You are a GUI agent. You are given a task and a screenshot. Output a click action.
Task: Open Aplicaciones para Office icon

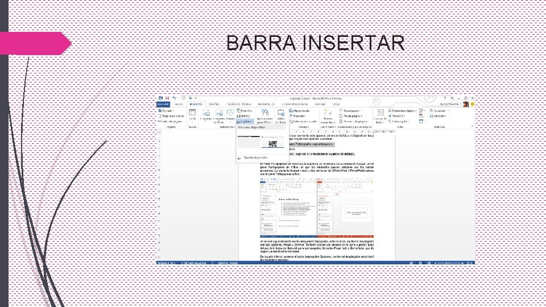coord(264,116)
